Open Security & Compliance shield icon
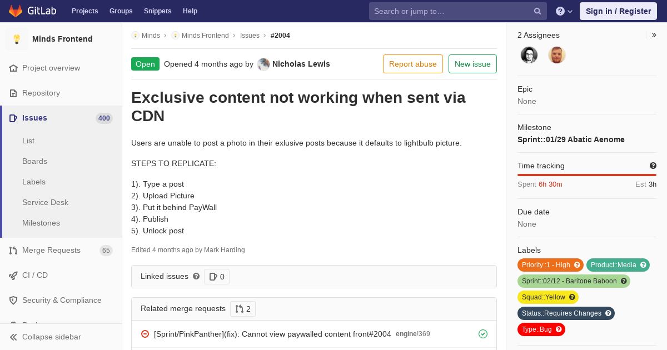667x350 pixels. tap(13, 301)
